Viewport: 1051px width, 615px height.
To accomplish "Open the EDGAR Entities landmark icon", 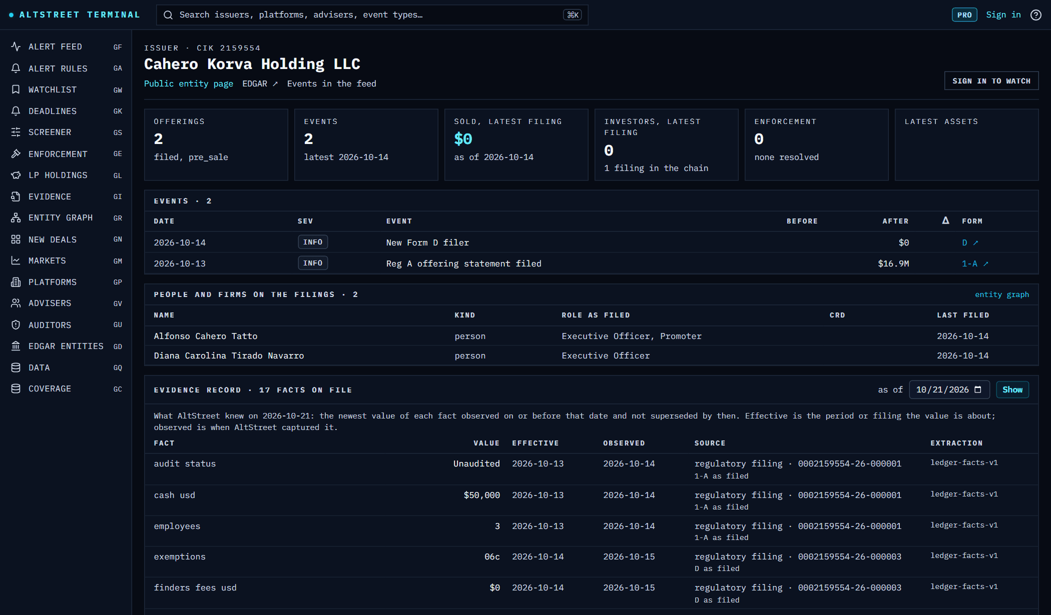I will click(16, 346).
